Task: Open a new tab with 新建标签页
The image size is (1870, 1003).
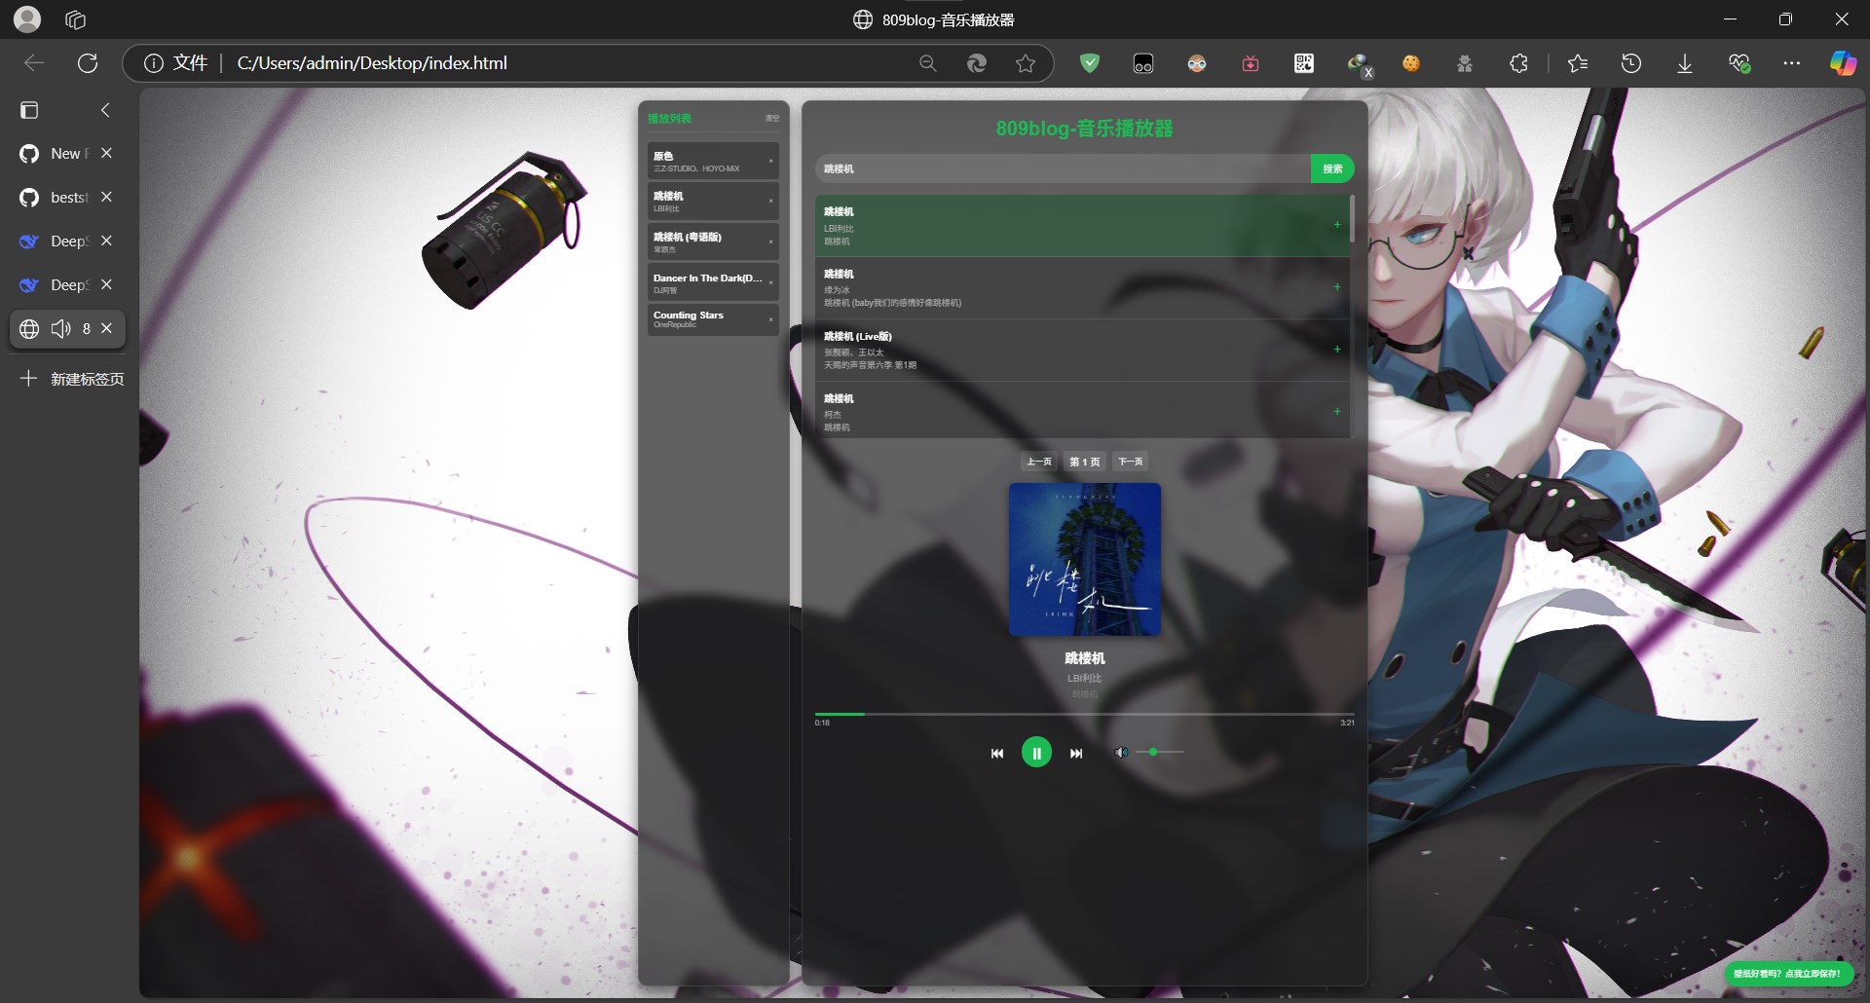Action: [x=72, y=379]
